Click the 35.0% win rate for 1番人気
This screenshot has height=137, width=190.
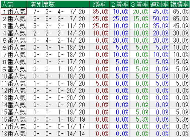(100, 11)
